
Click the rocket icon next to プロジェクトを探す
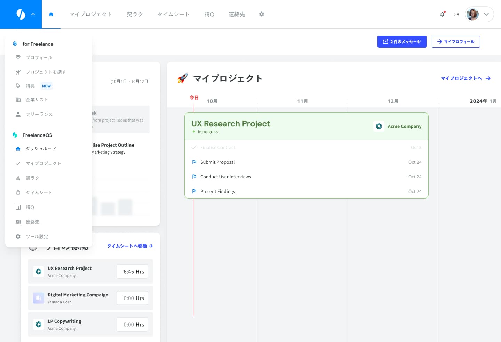[18, 72]
